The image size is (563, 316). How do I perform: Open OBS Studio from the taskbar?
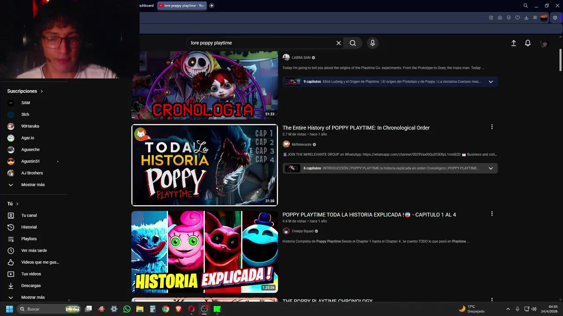pyautogui.click(x=204, y=309)
